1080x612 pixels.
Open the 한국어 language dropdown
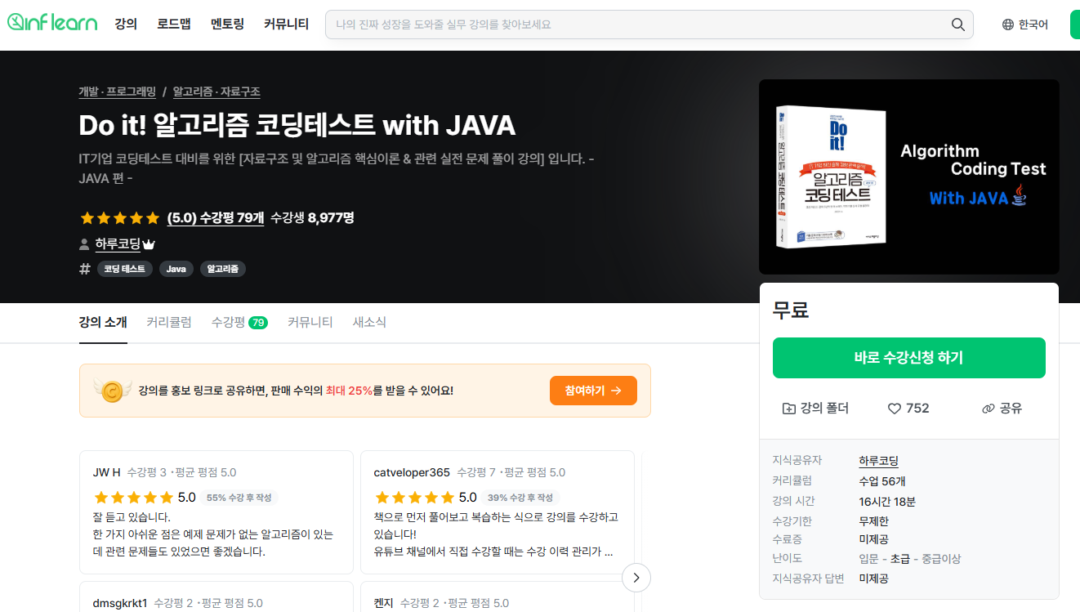1025,25
